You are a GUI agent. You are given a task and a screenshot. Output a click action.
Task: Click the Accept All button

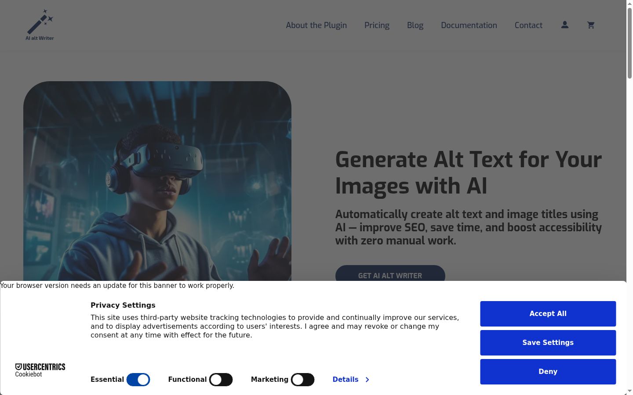pos(548,314)
